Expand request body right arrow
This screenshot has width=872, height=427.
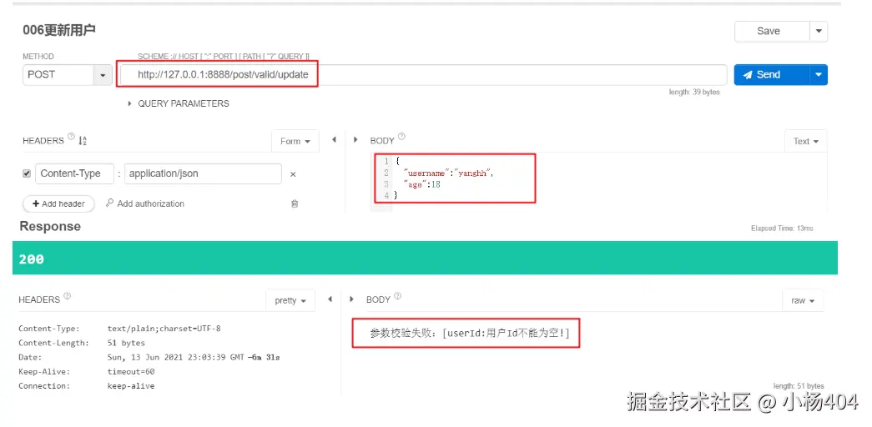(x=355, y=139)
